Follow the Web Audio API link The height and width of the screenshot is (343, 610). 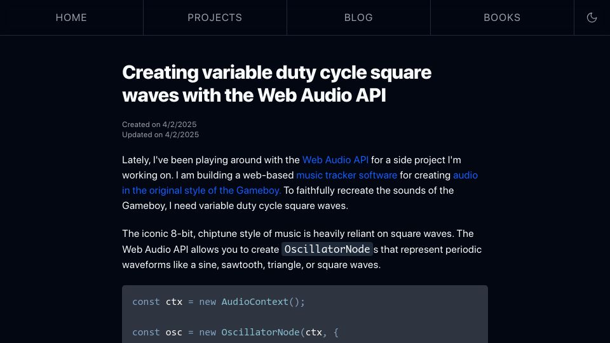click(335, 160)
